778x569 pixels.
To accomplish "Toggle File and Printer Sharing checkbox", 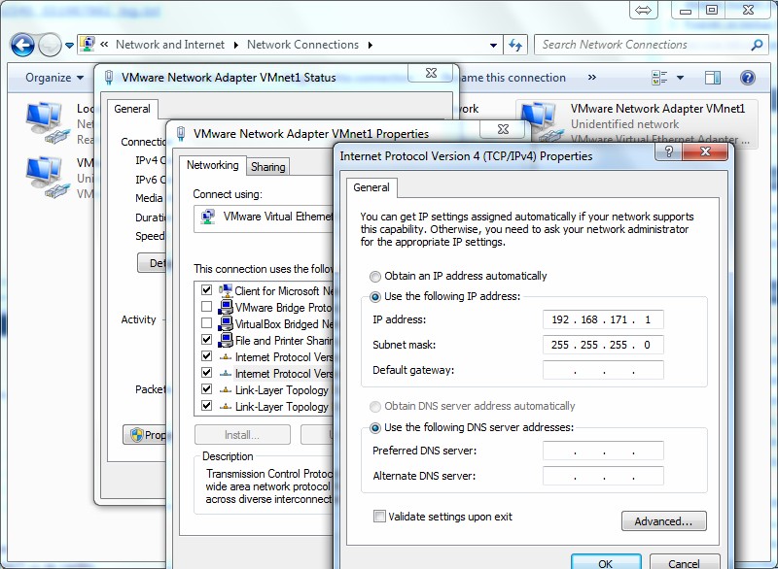I will point(207,340).
